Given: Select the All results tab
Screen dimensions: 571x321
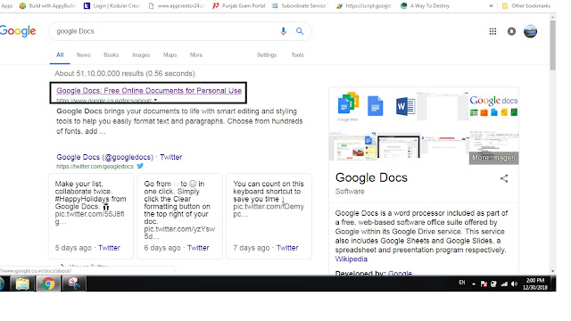Looking at the screenshot, I should pos(60,55).
